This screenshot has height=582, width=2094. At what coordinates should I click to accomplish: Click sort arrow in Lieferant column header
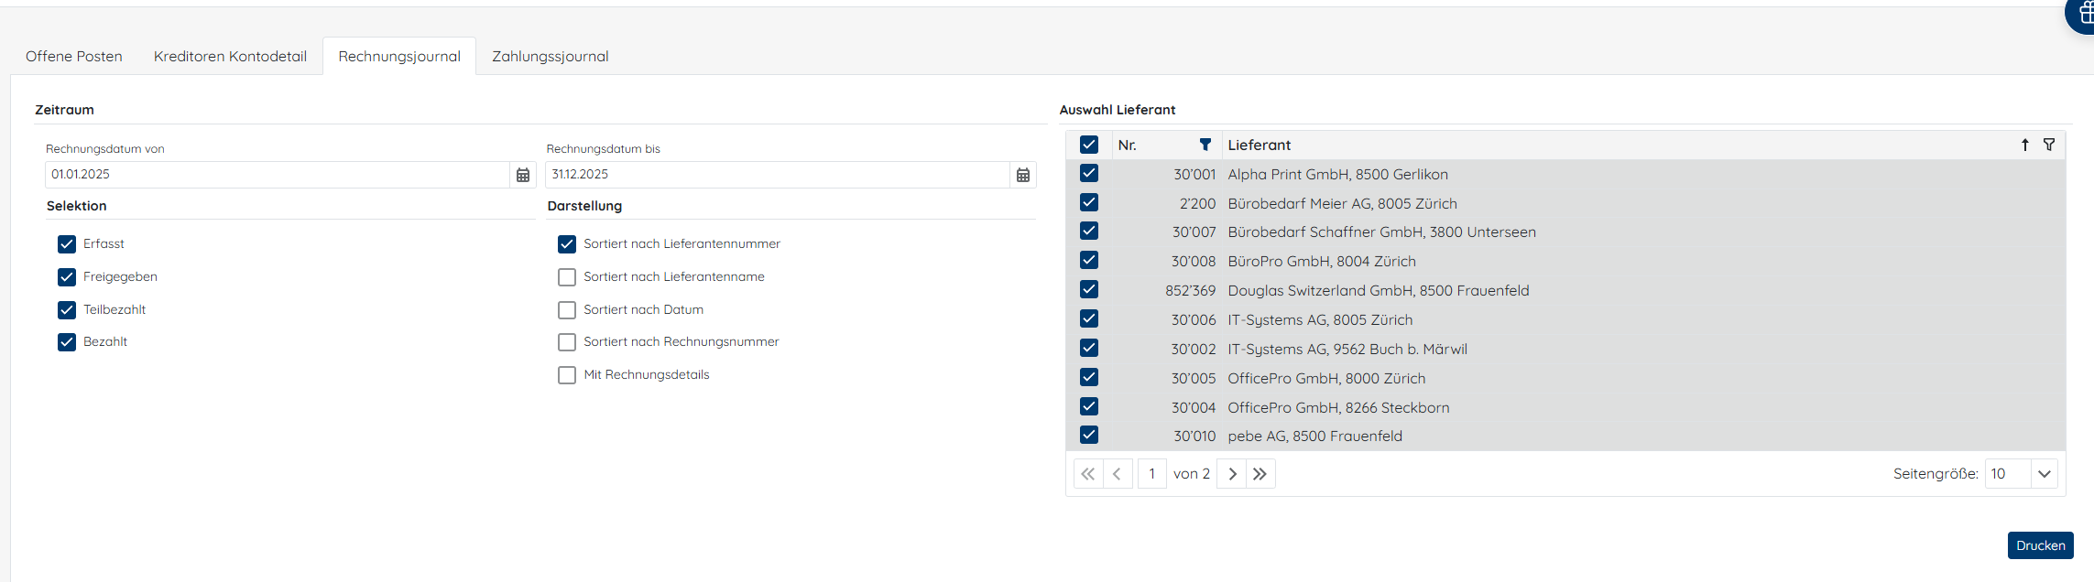(x=2025, y=145)
